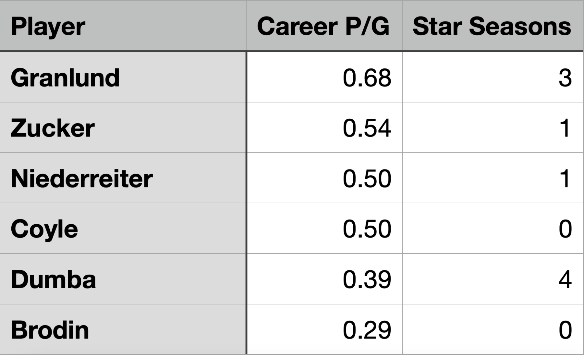This screenshot has width=584, height=355.
Task: Click Zucker's star seasons value 1
Action: [x=565, y=128]
